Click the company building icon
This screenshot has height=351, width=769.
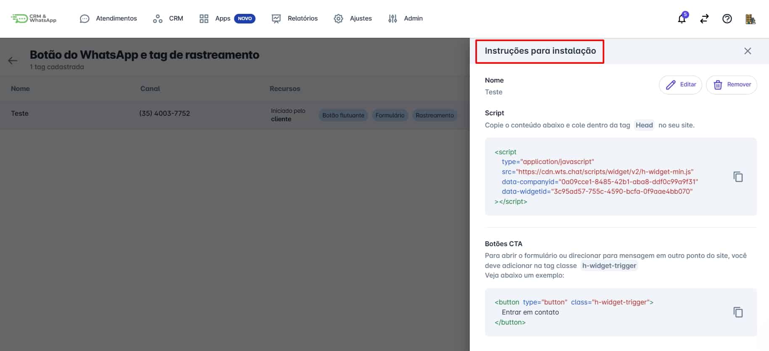tap(751, 19)
